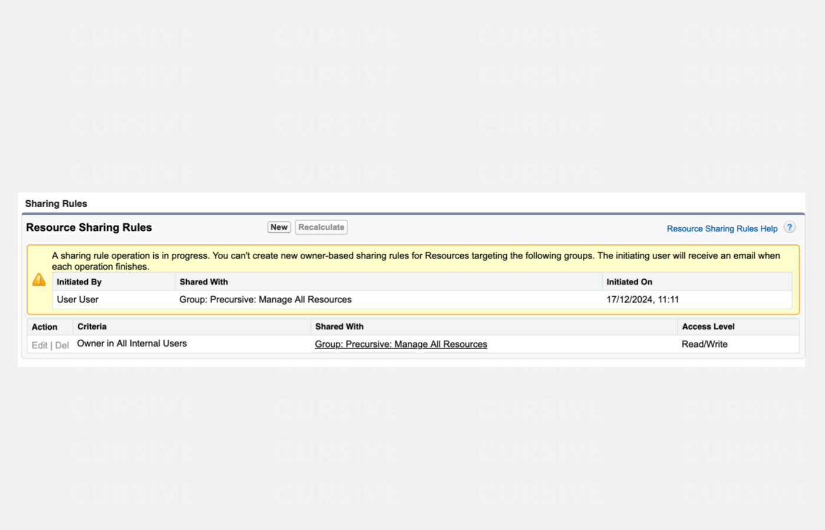Screen dimensions: 825x530
Task: Click the help question mark icon
Action: [790, 227]
